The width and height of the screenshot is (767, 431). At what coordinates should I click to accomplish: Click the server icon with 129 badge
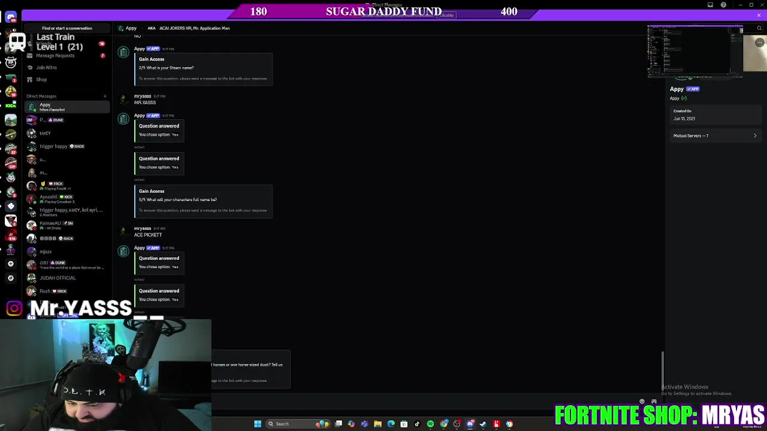11,163
